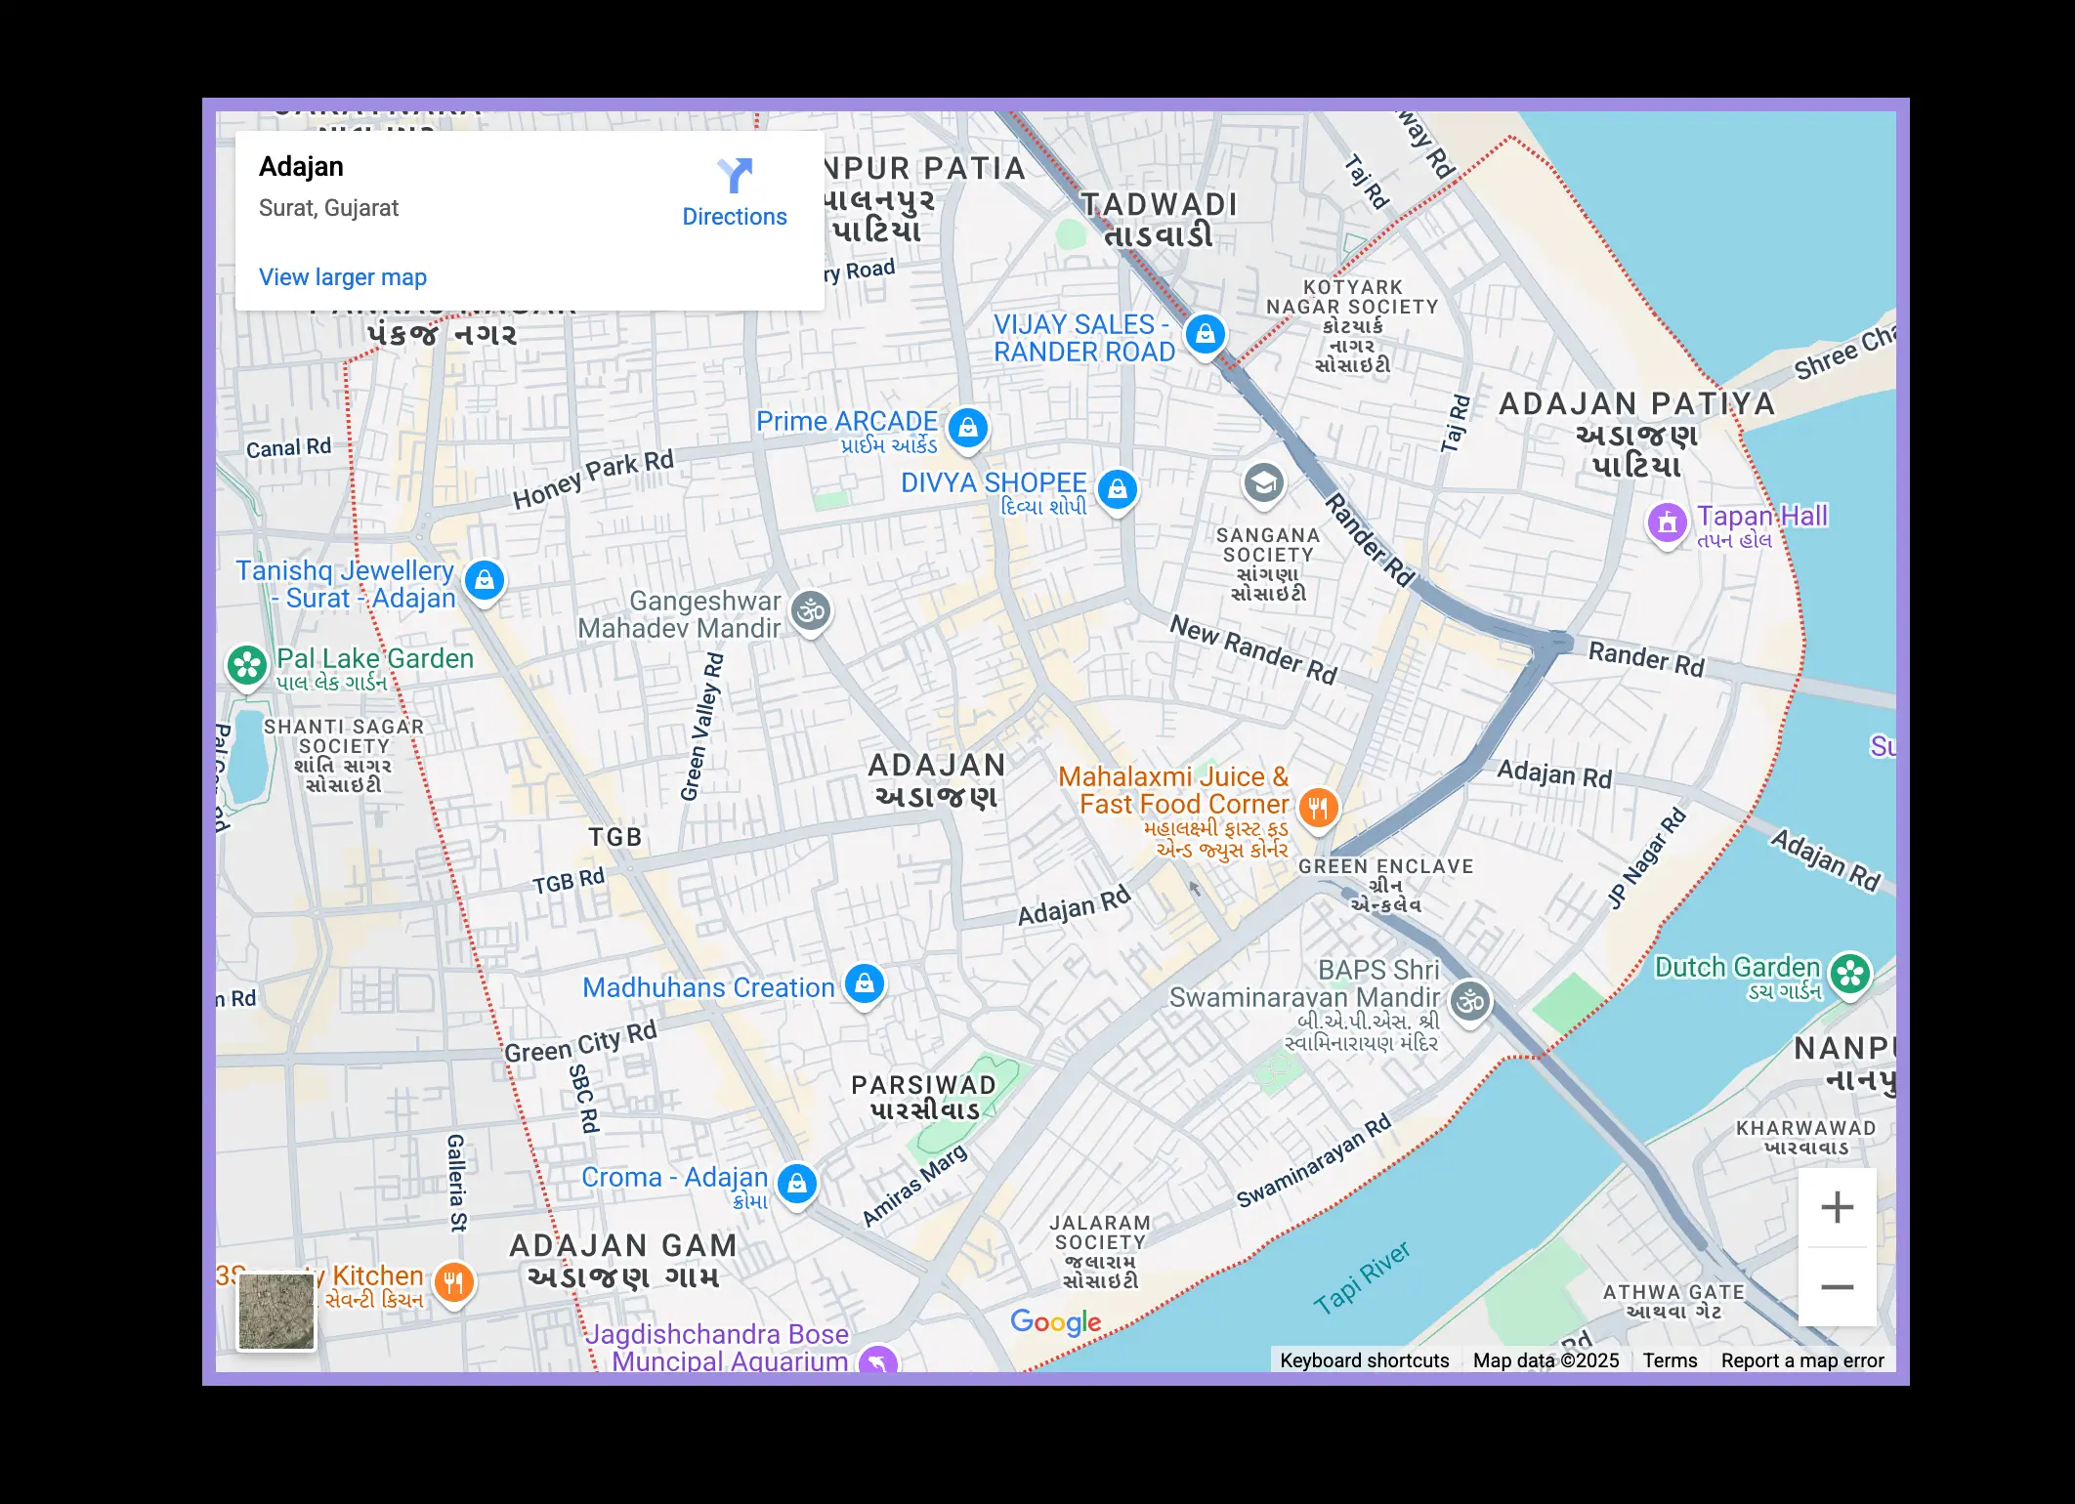Select the Pal Lake Garden park pin
The height and width of the screenshot is (1504, 2075).
[x=247, y=667]
